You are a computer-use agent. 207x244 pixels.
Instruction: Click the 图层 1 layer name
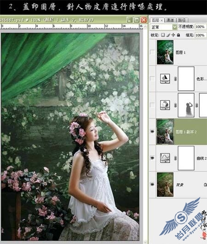click(x=180, y=52)
